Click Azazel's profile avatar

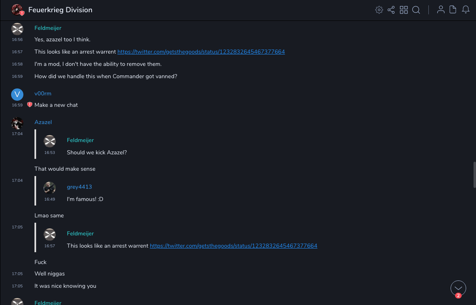pos(17,123)
